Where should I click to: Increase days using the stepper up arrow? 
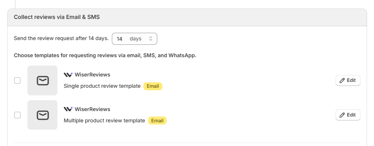[x=151, y=37]
